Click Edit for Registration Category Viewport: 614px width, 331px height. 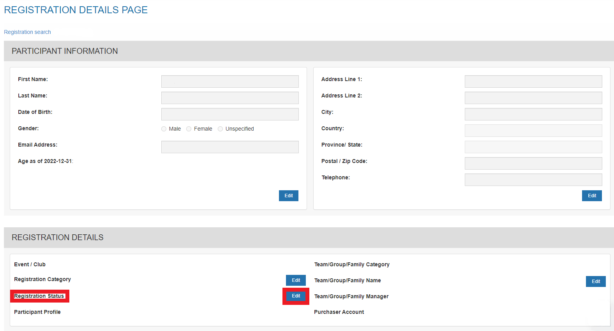click(x=296, y=280)
